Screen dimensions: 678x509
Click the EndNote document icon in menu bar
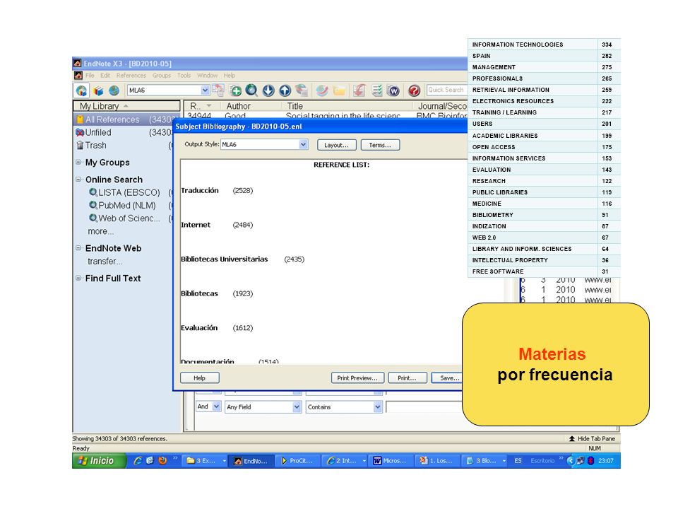[78, 76]
